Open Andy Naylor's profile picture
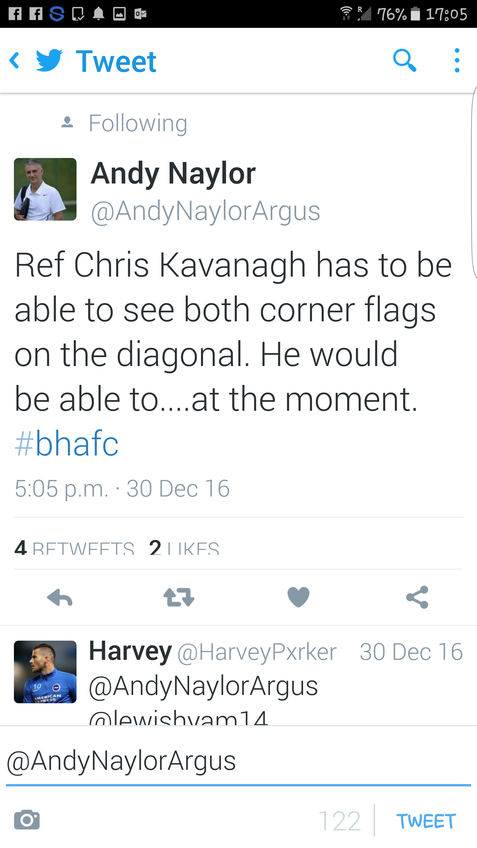Image resolution: width=477 pixels, height=848 pixels. point(45,189)
